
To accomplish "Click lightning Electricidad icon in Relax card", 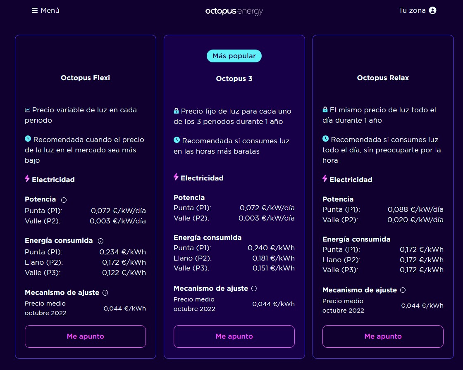I will coord(325,178).
